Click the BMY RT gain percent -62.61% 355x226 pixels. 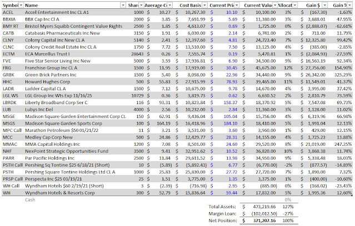pyautogui.click(x=344, y=26)
